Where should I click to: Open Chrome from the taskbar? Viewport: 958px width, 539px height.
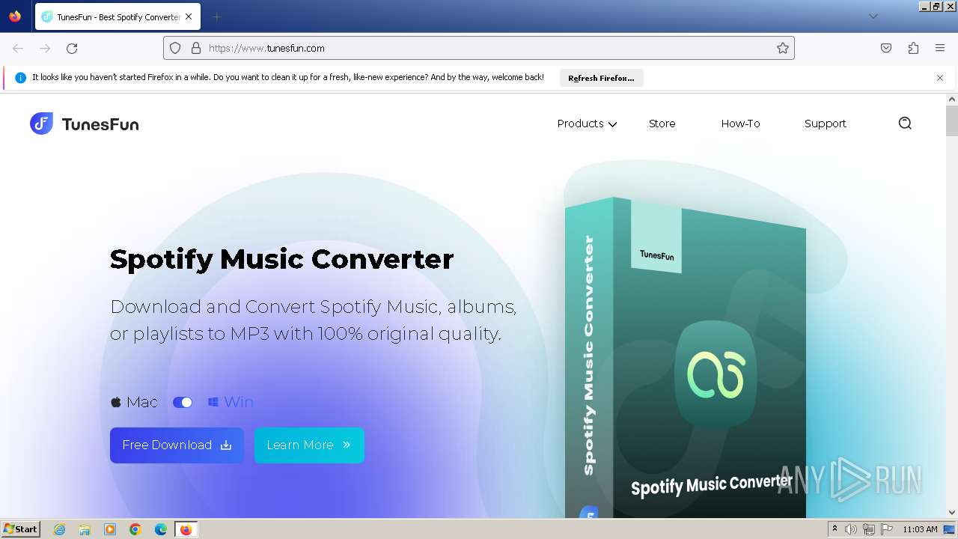(135, 529)
